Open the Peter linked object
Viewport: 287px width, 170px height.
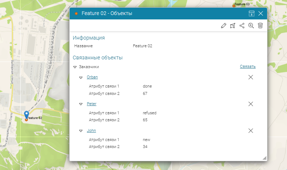click(x=91, y=104)
